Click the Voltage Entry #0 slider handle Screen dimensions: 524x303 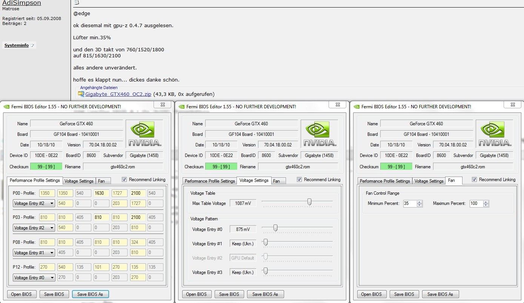[x=275, y=228]
